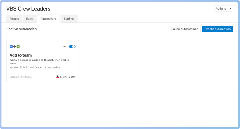Select the Automations tab
The image size is (240, 129).
48,19
